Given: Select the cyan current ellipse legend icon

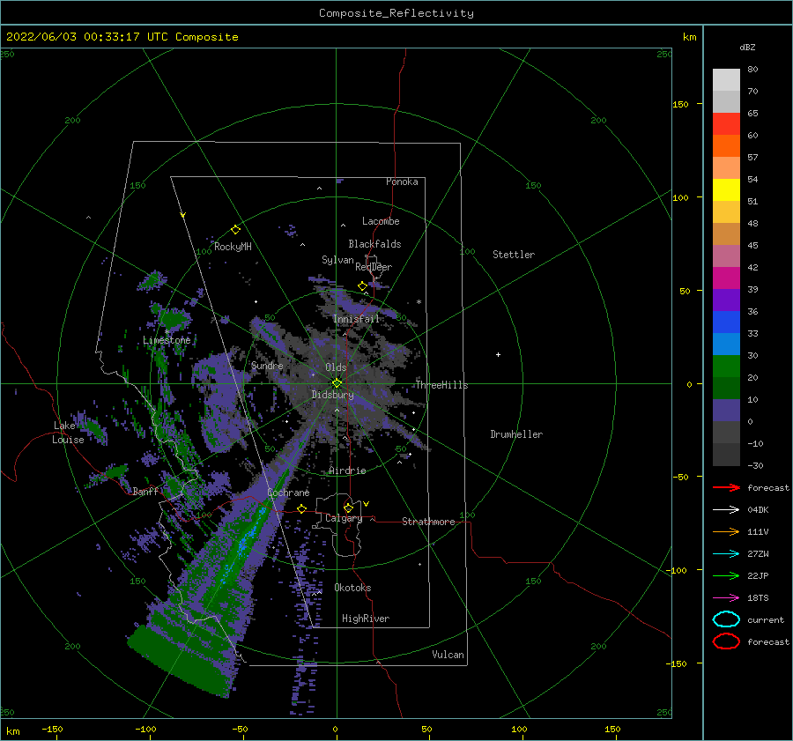Looking at the screenshot, I should point(726,619).
